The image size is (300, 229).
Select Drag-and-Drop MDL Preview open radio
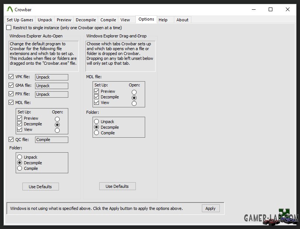point(134,92)
